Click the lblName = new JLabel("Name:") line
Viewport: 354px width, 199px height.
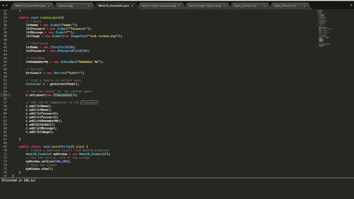click(51, 25)
